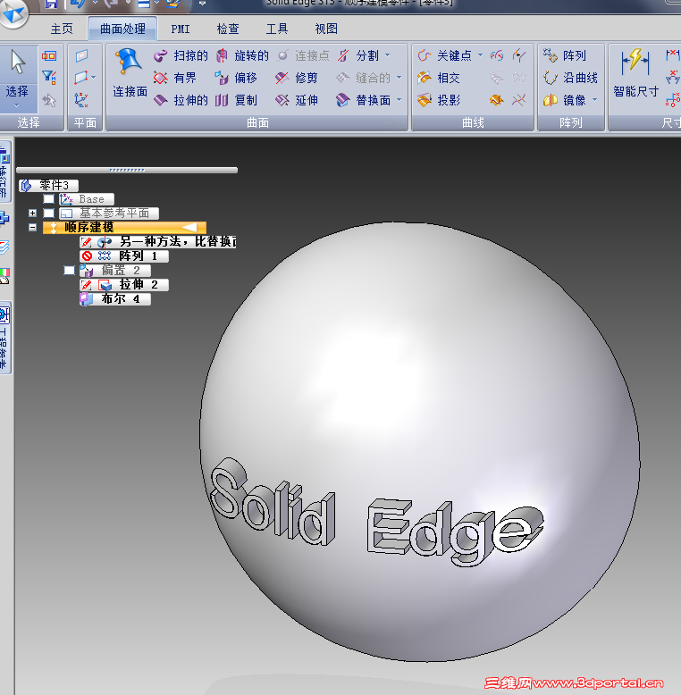Click the 顺序建模 header bar

coord(124,228)
